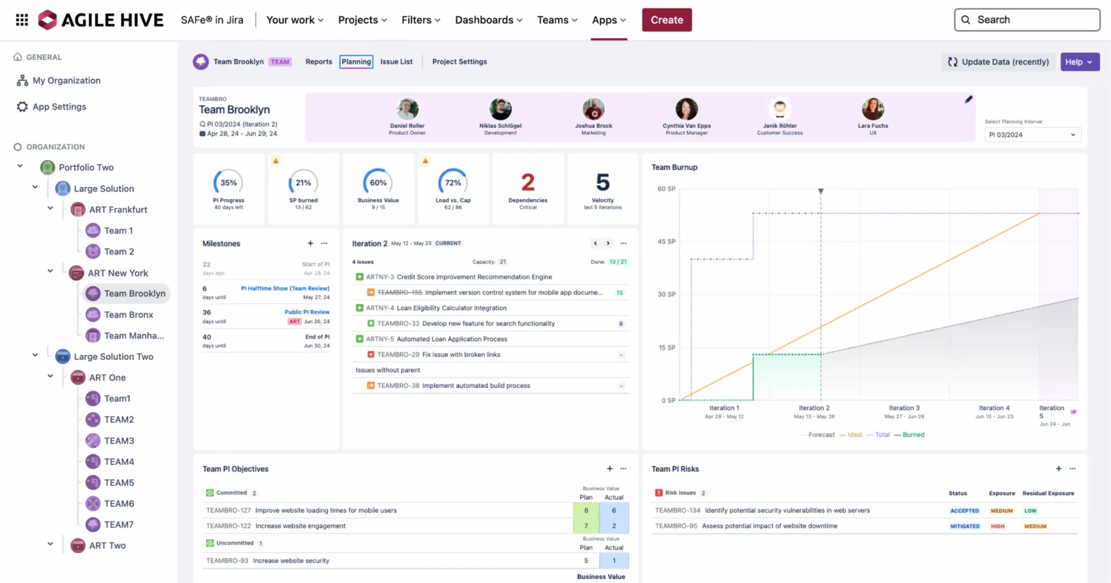The width and height of the screenshot is (1111, 583).
Task: Click Cynthia Van Epps' avatar
Action: coord(686,109)
